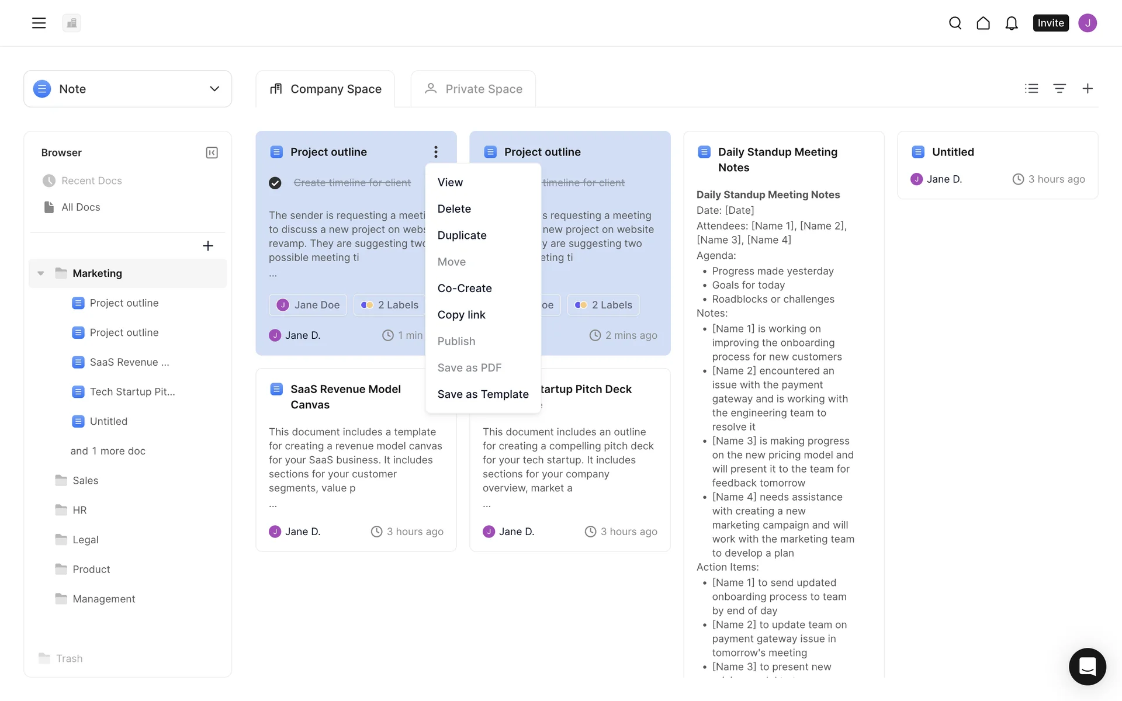Open the Sales folder in Browser

pos(85,480)
